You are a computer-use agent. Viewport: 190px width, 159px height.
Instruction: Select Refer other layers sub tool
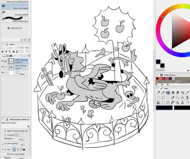pos(15,6)
